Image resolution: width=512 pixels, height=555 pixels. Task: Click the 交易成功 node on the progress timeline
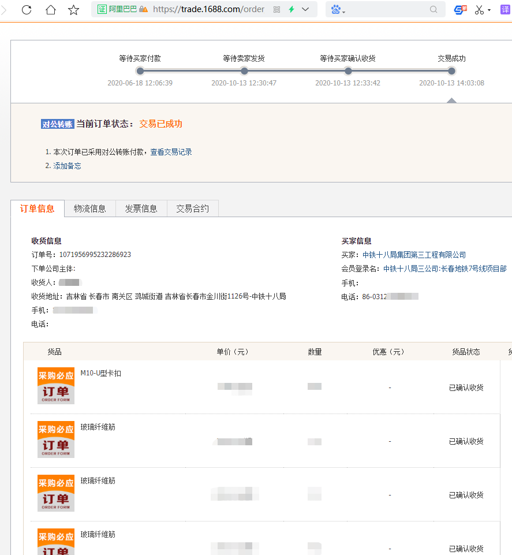451,71
